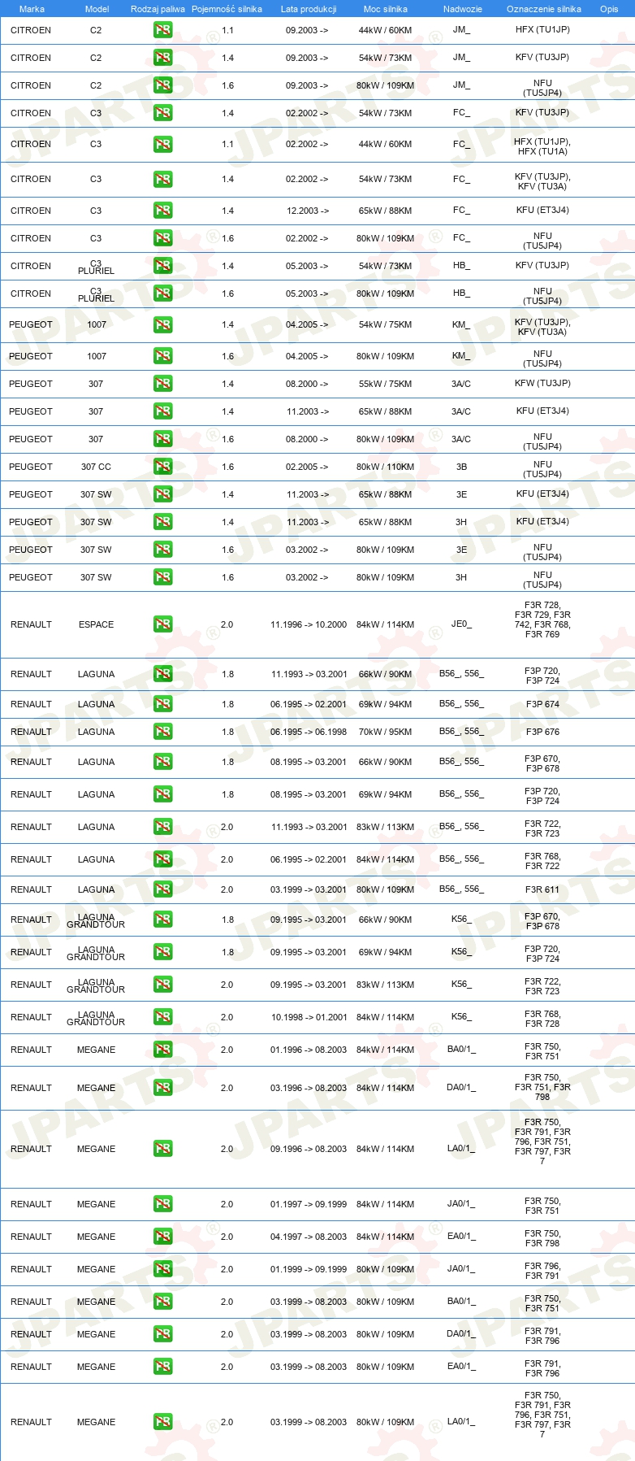Viewport: 635px width, 1461px height.
Task: Click the Lata produkcji column header
Action: click(x=309, y=9)
